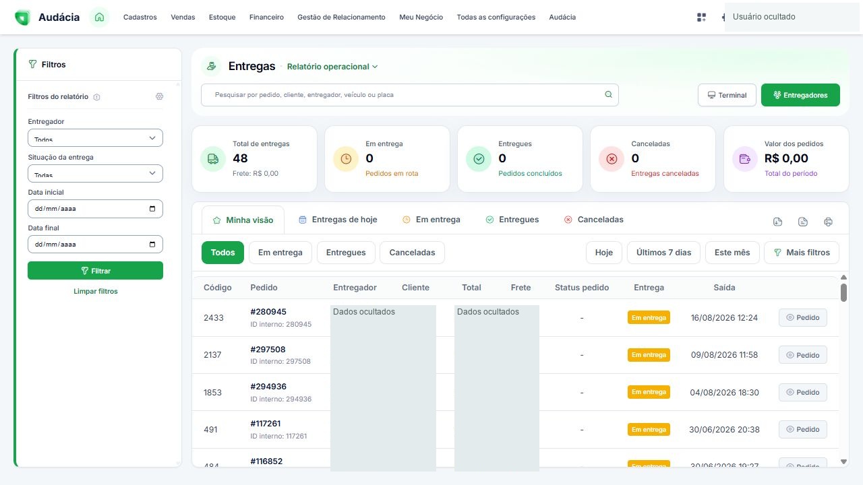Image resolution: width=863 pixels, height=485 pixels.
Task: Click the search magnifier icon
Action: tap(608, 95)
